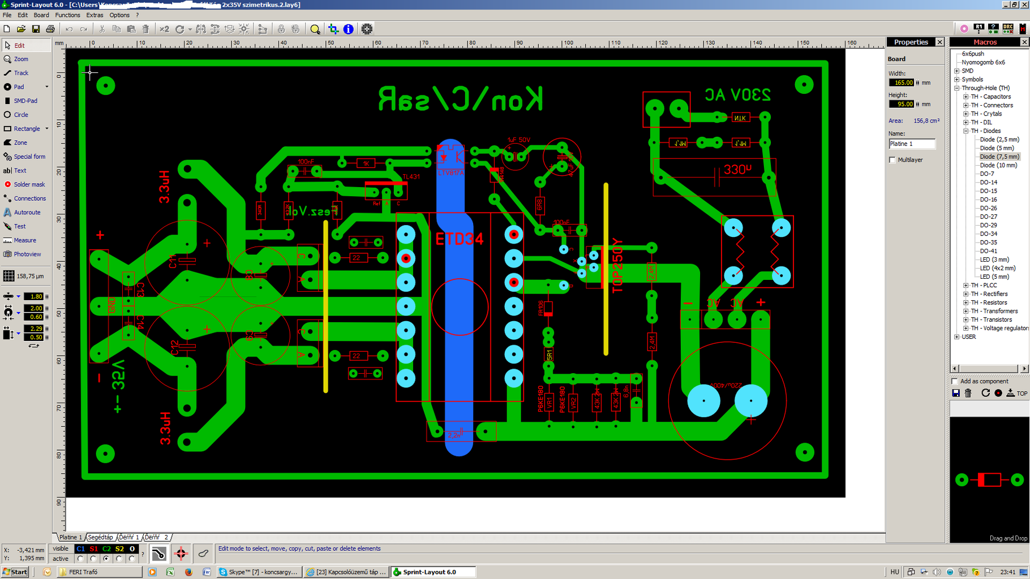Expand the SMD macros folder
Viewport: 1030px width, 579px height.
point(957,71)
